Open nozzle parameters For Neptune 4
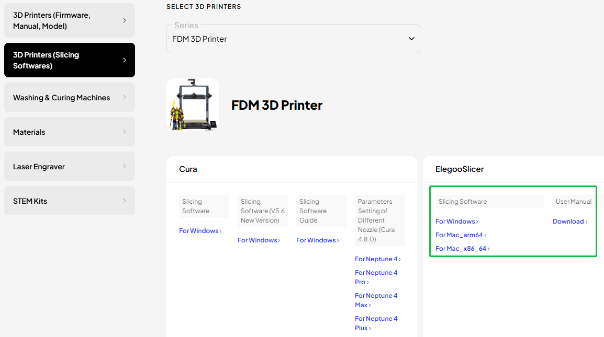 (377, 259)
